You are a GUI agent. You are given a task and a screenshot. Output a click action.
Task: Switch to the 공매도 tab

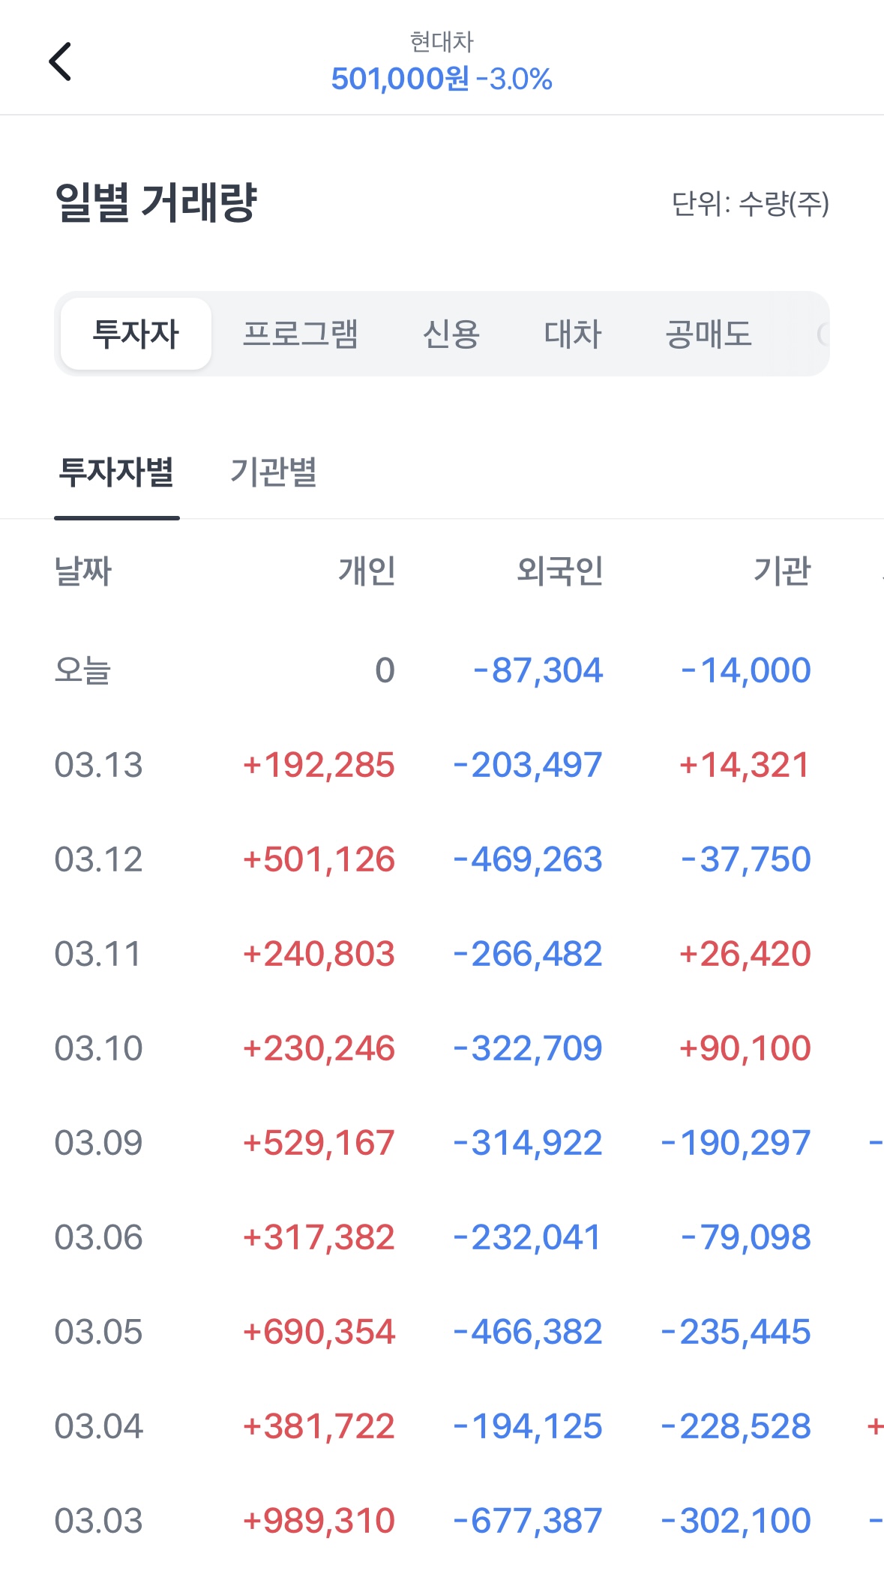pos(709,334)
